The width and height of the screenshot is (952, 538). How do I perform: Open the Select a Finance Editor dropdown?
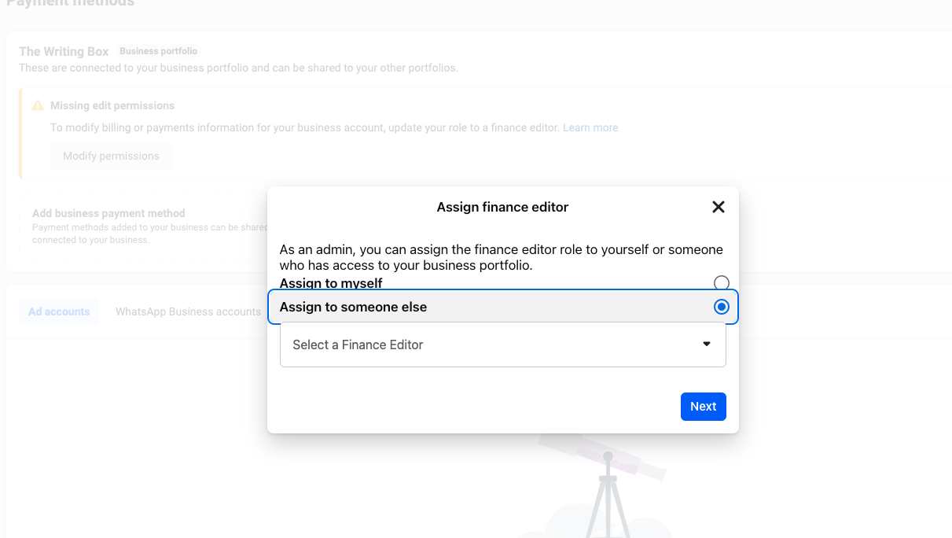502,345
